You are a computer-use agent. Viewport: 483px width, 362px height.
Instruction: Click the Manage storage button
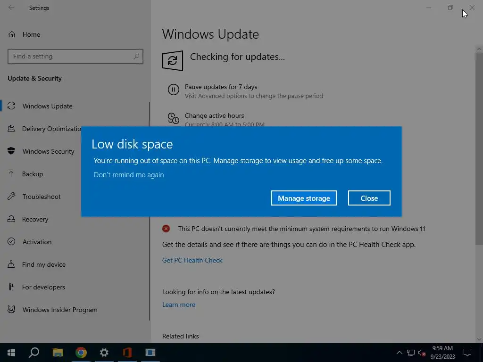(304, 198)
